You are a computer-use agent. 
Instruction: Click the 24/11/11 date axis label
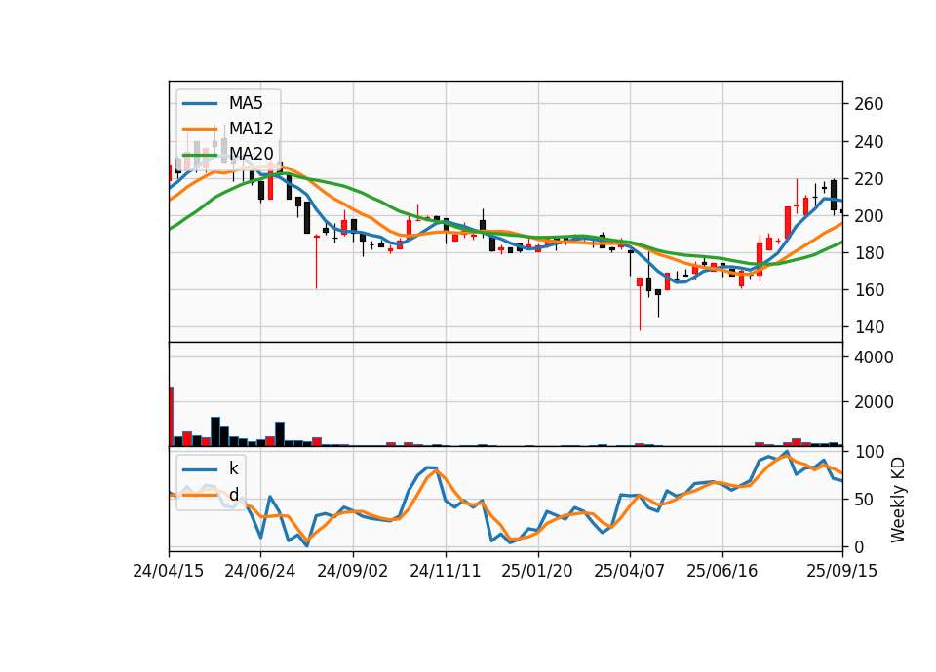point(446,571)
